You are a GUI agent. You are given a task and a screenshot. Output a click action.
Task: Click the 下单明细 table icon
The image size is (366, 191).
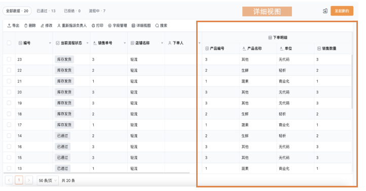(270, 37)
